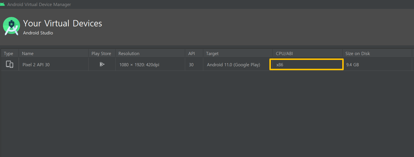414x157 pixels.
Task: Select the Pixel 2 API 30 device name
Action: (x=36, y=65)
